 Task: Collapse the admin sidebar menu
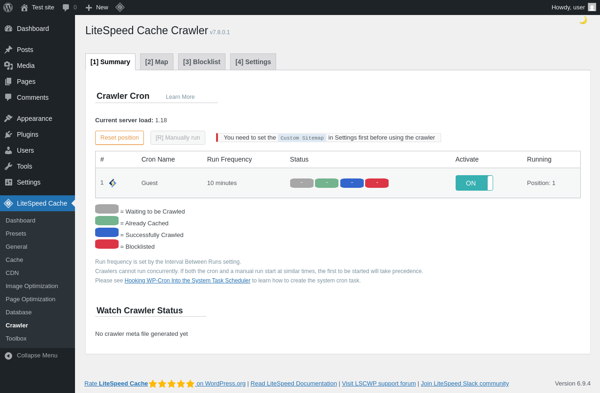click(37, 356)
